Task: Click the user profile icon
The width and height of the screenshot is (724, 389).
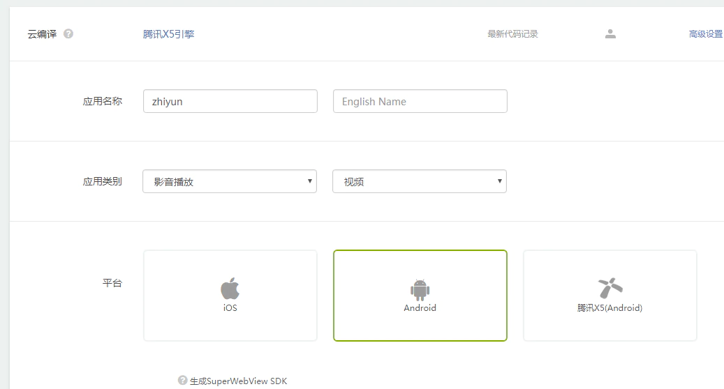Action: click(610, 33)
